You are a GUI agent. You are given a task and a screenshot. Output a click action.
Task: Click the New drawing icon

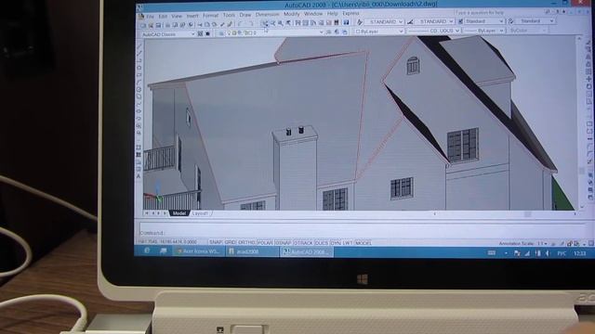coord(143,26)
